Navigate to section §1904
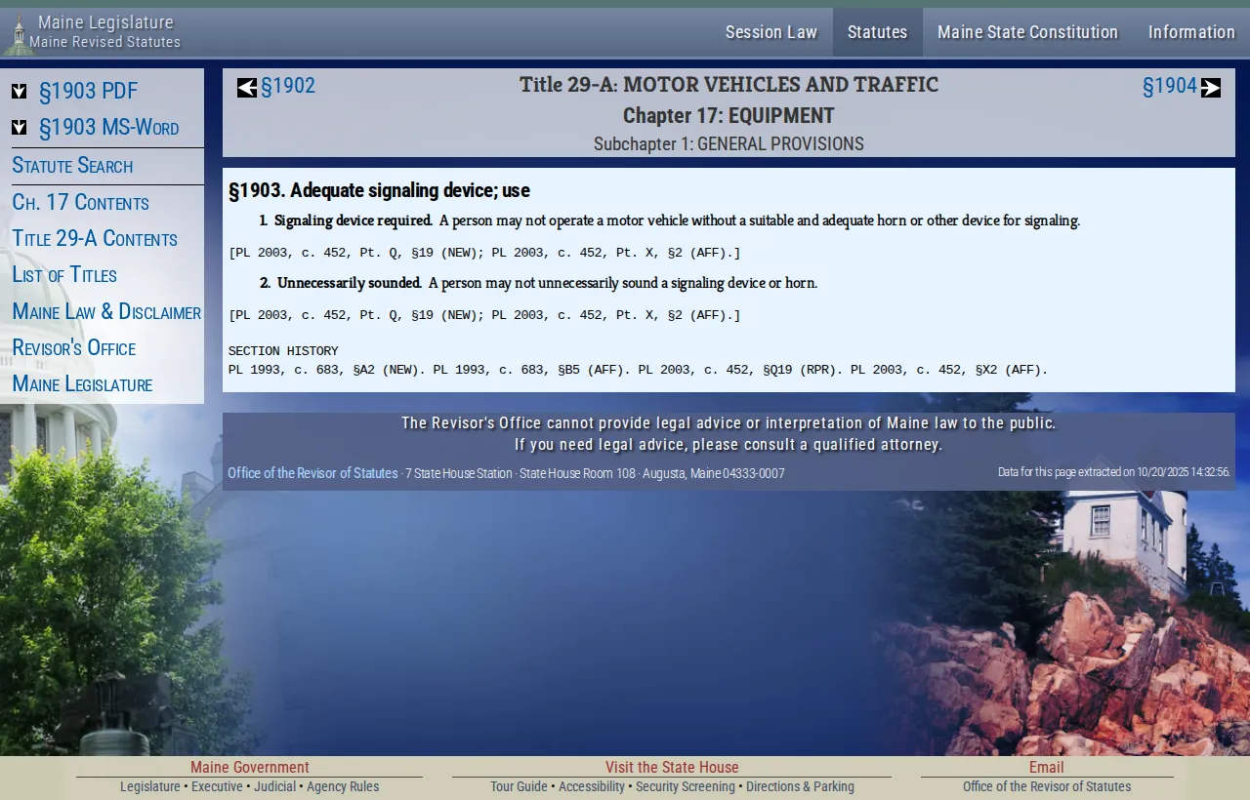This screenshot has height=800, width=1250. (x=1169, y=86)
